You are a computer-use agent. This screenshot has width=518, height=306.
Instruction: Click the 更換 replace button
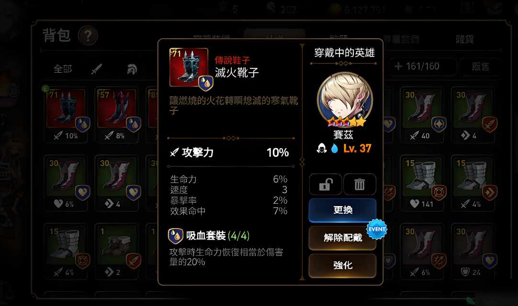coord(343,210)
